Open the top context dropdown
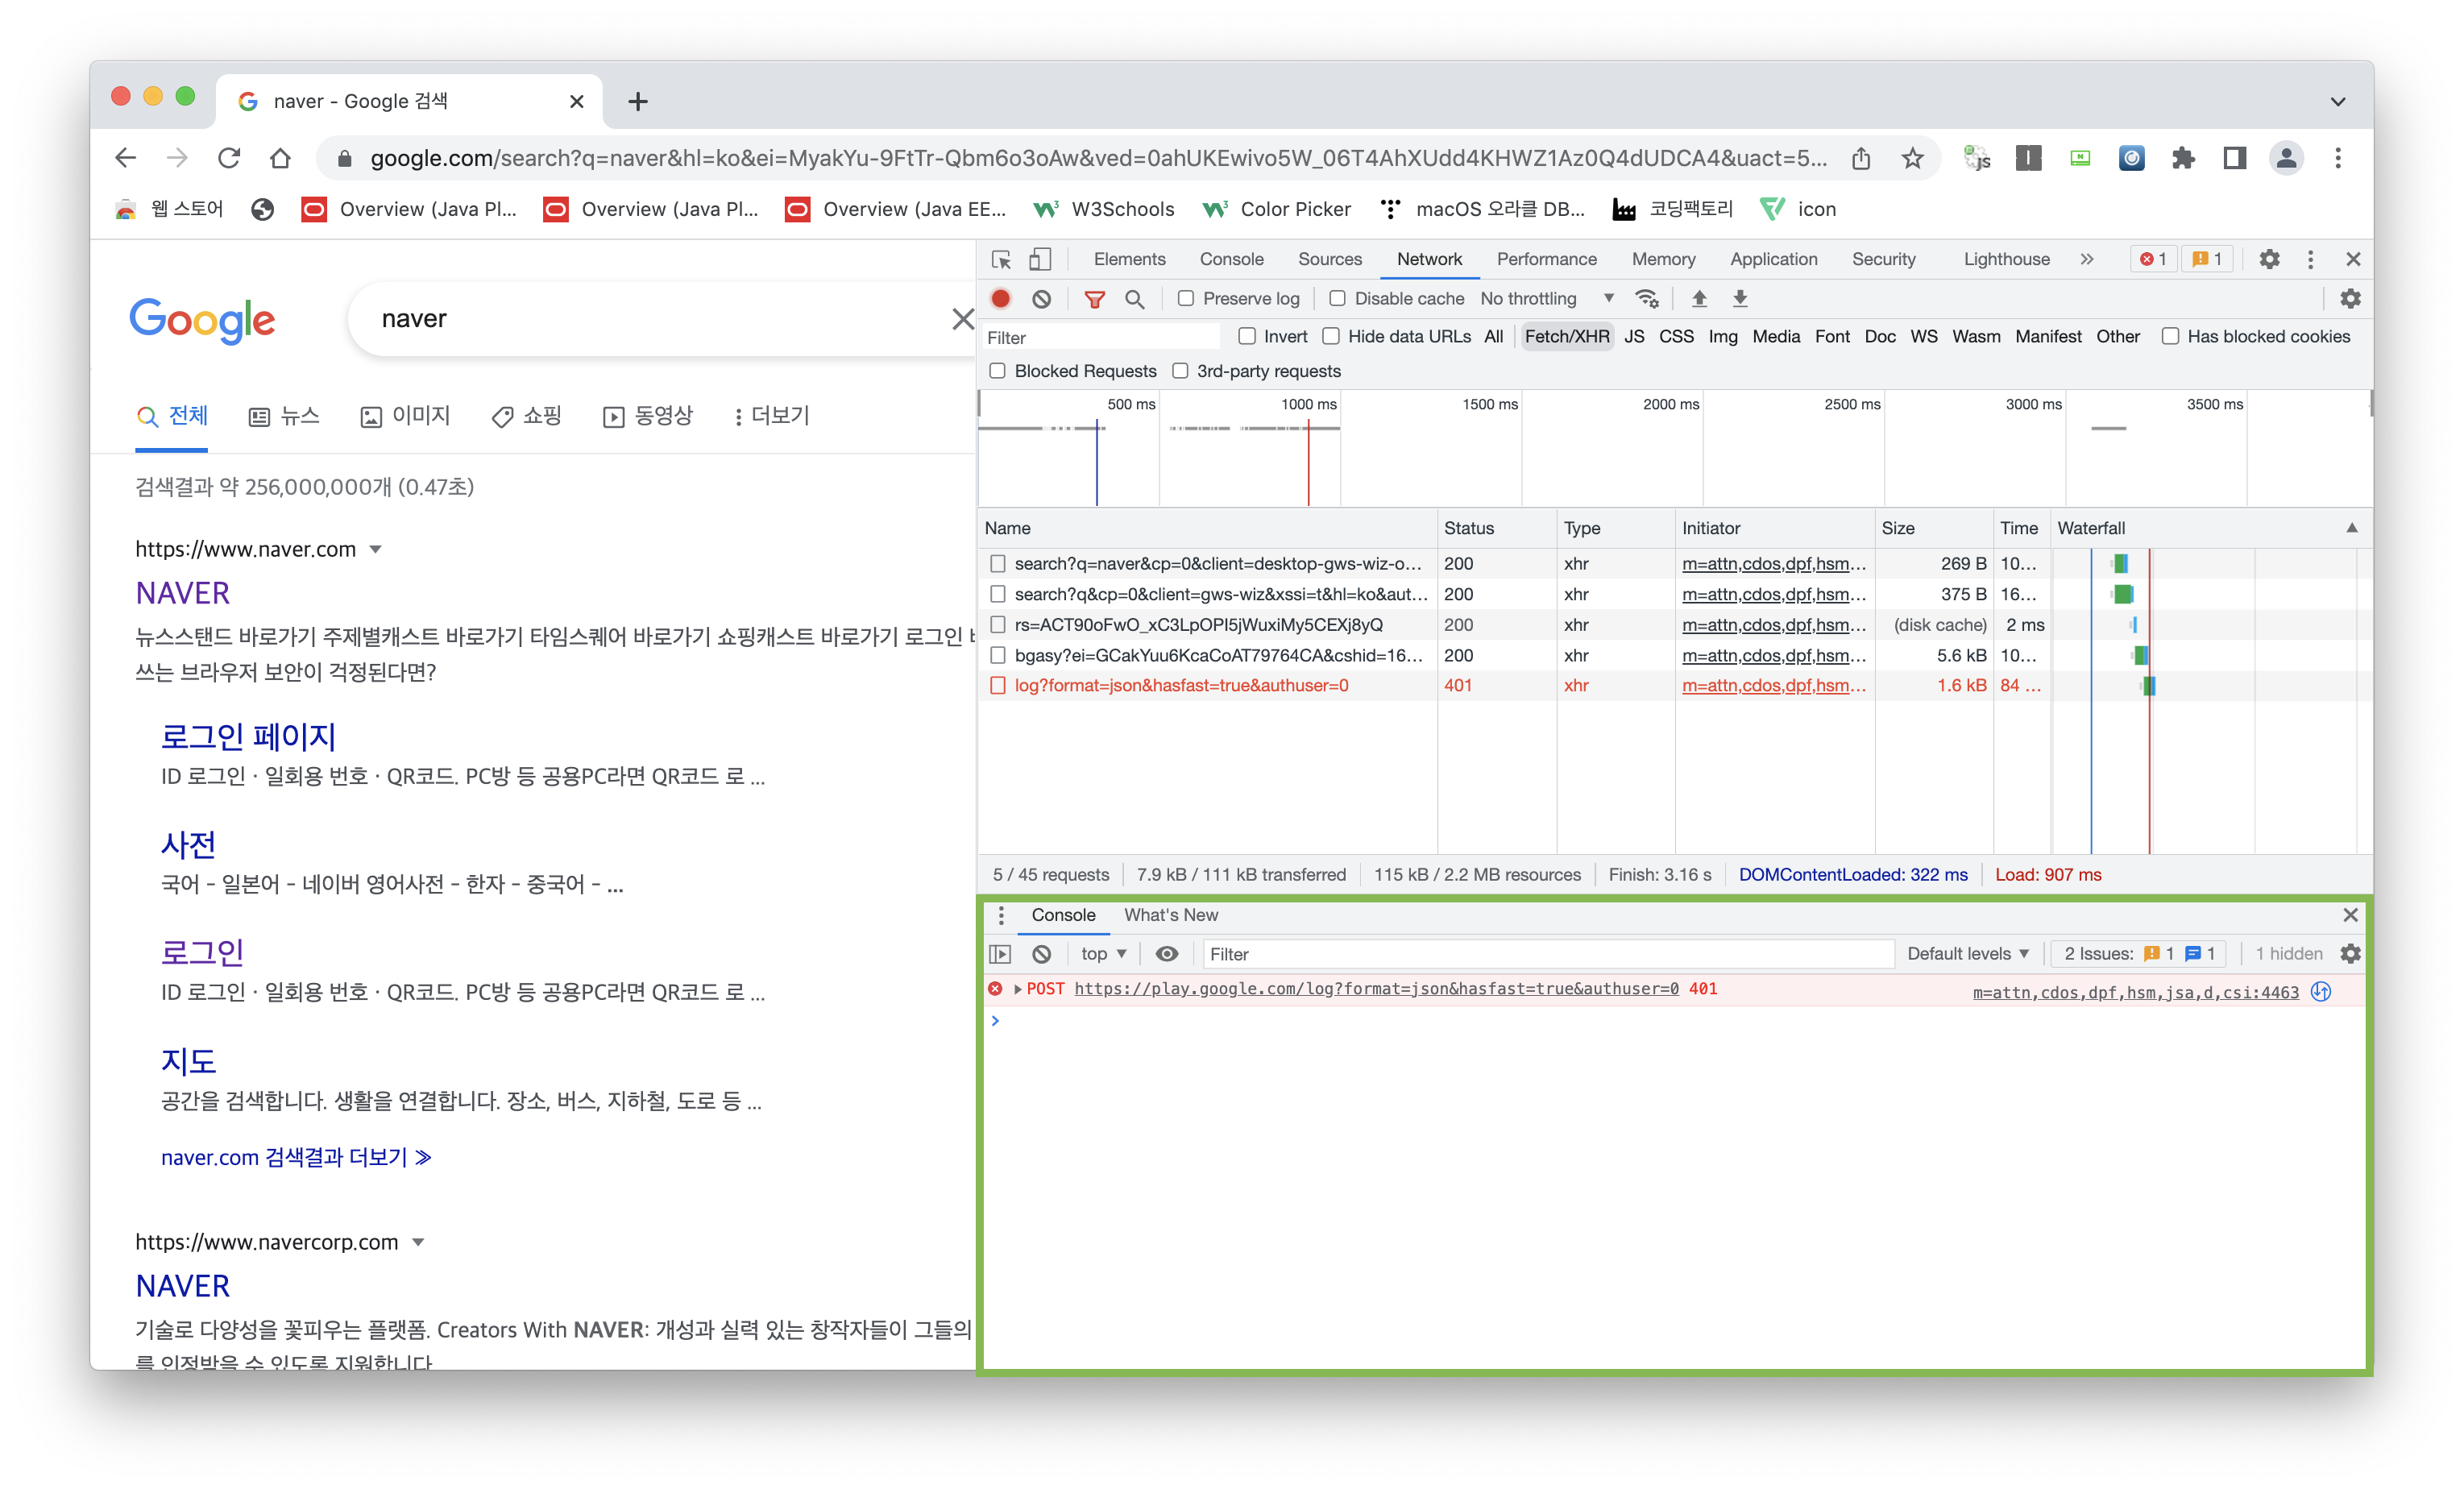 (x=1104, y=953)
